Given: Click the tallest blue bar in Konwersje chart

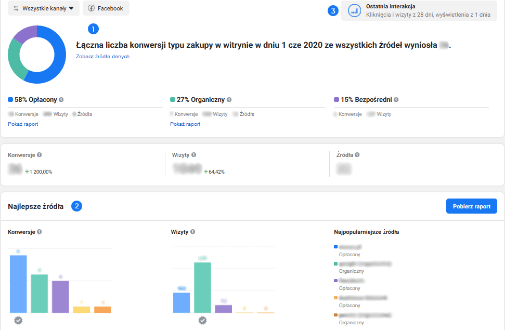Looking at the screenshot, I should (x=18, y=284).
